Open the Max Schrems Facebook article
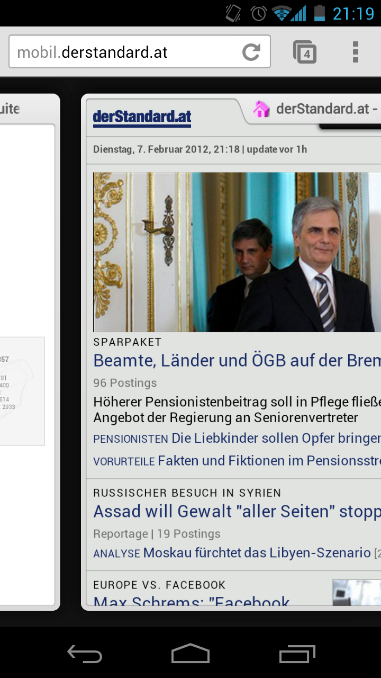This screenshot has width=381, height=678. point(192,601)
